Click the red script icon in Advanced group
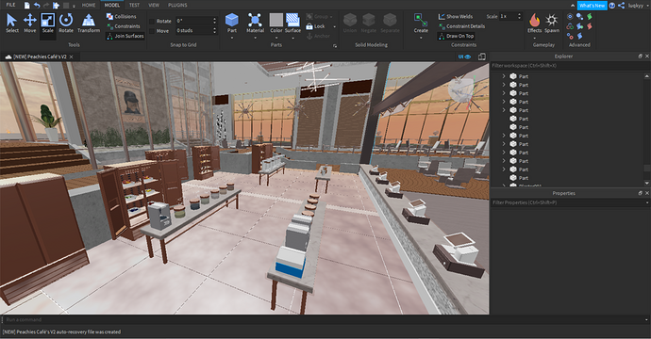Screen dimensions: 651x339 [590, 26]
